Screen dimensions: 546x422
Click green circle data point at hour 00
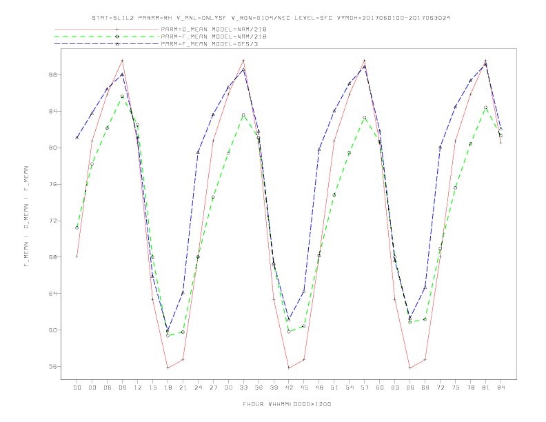click(x=77, y=228)
